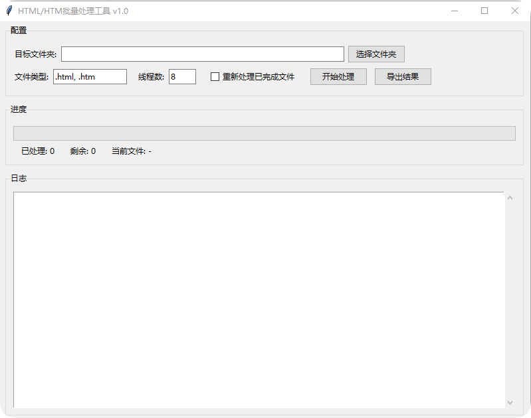The height and width of the screenshot is (418, 531).
Task: Click the 剩余: 0 status label
Action: (83, 151)
